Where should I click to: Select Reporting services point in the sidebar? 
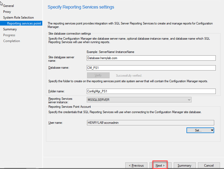(x=24, y=23)
